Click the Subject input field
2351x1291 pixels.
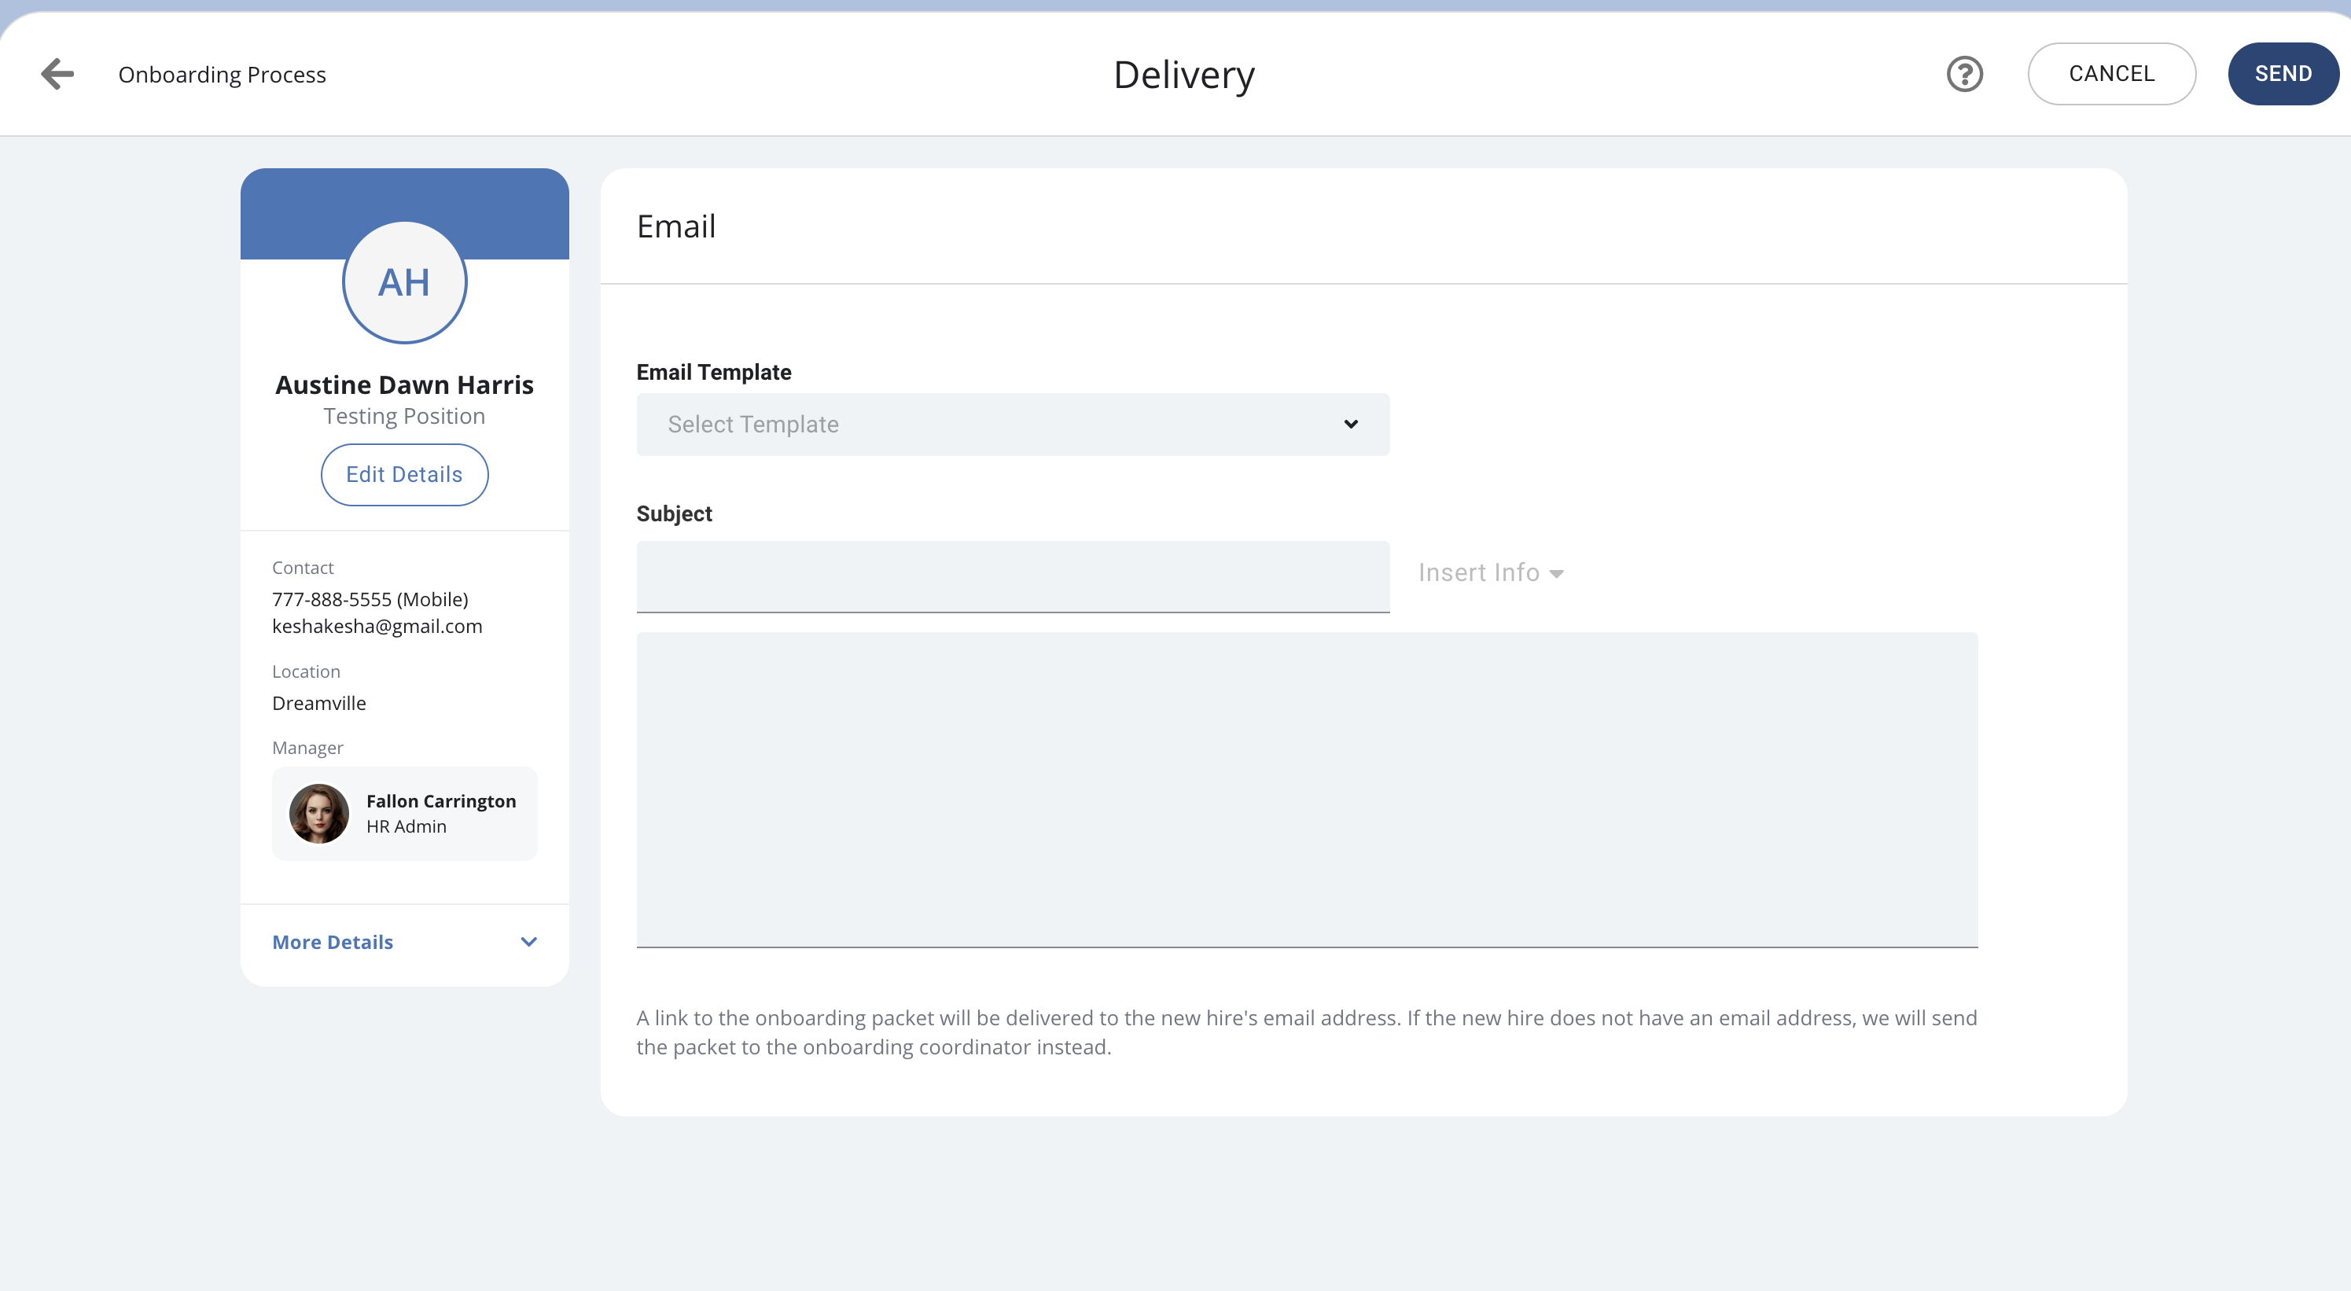pyautogui.click(x=1012, y=576)
